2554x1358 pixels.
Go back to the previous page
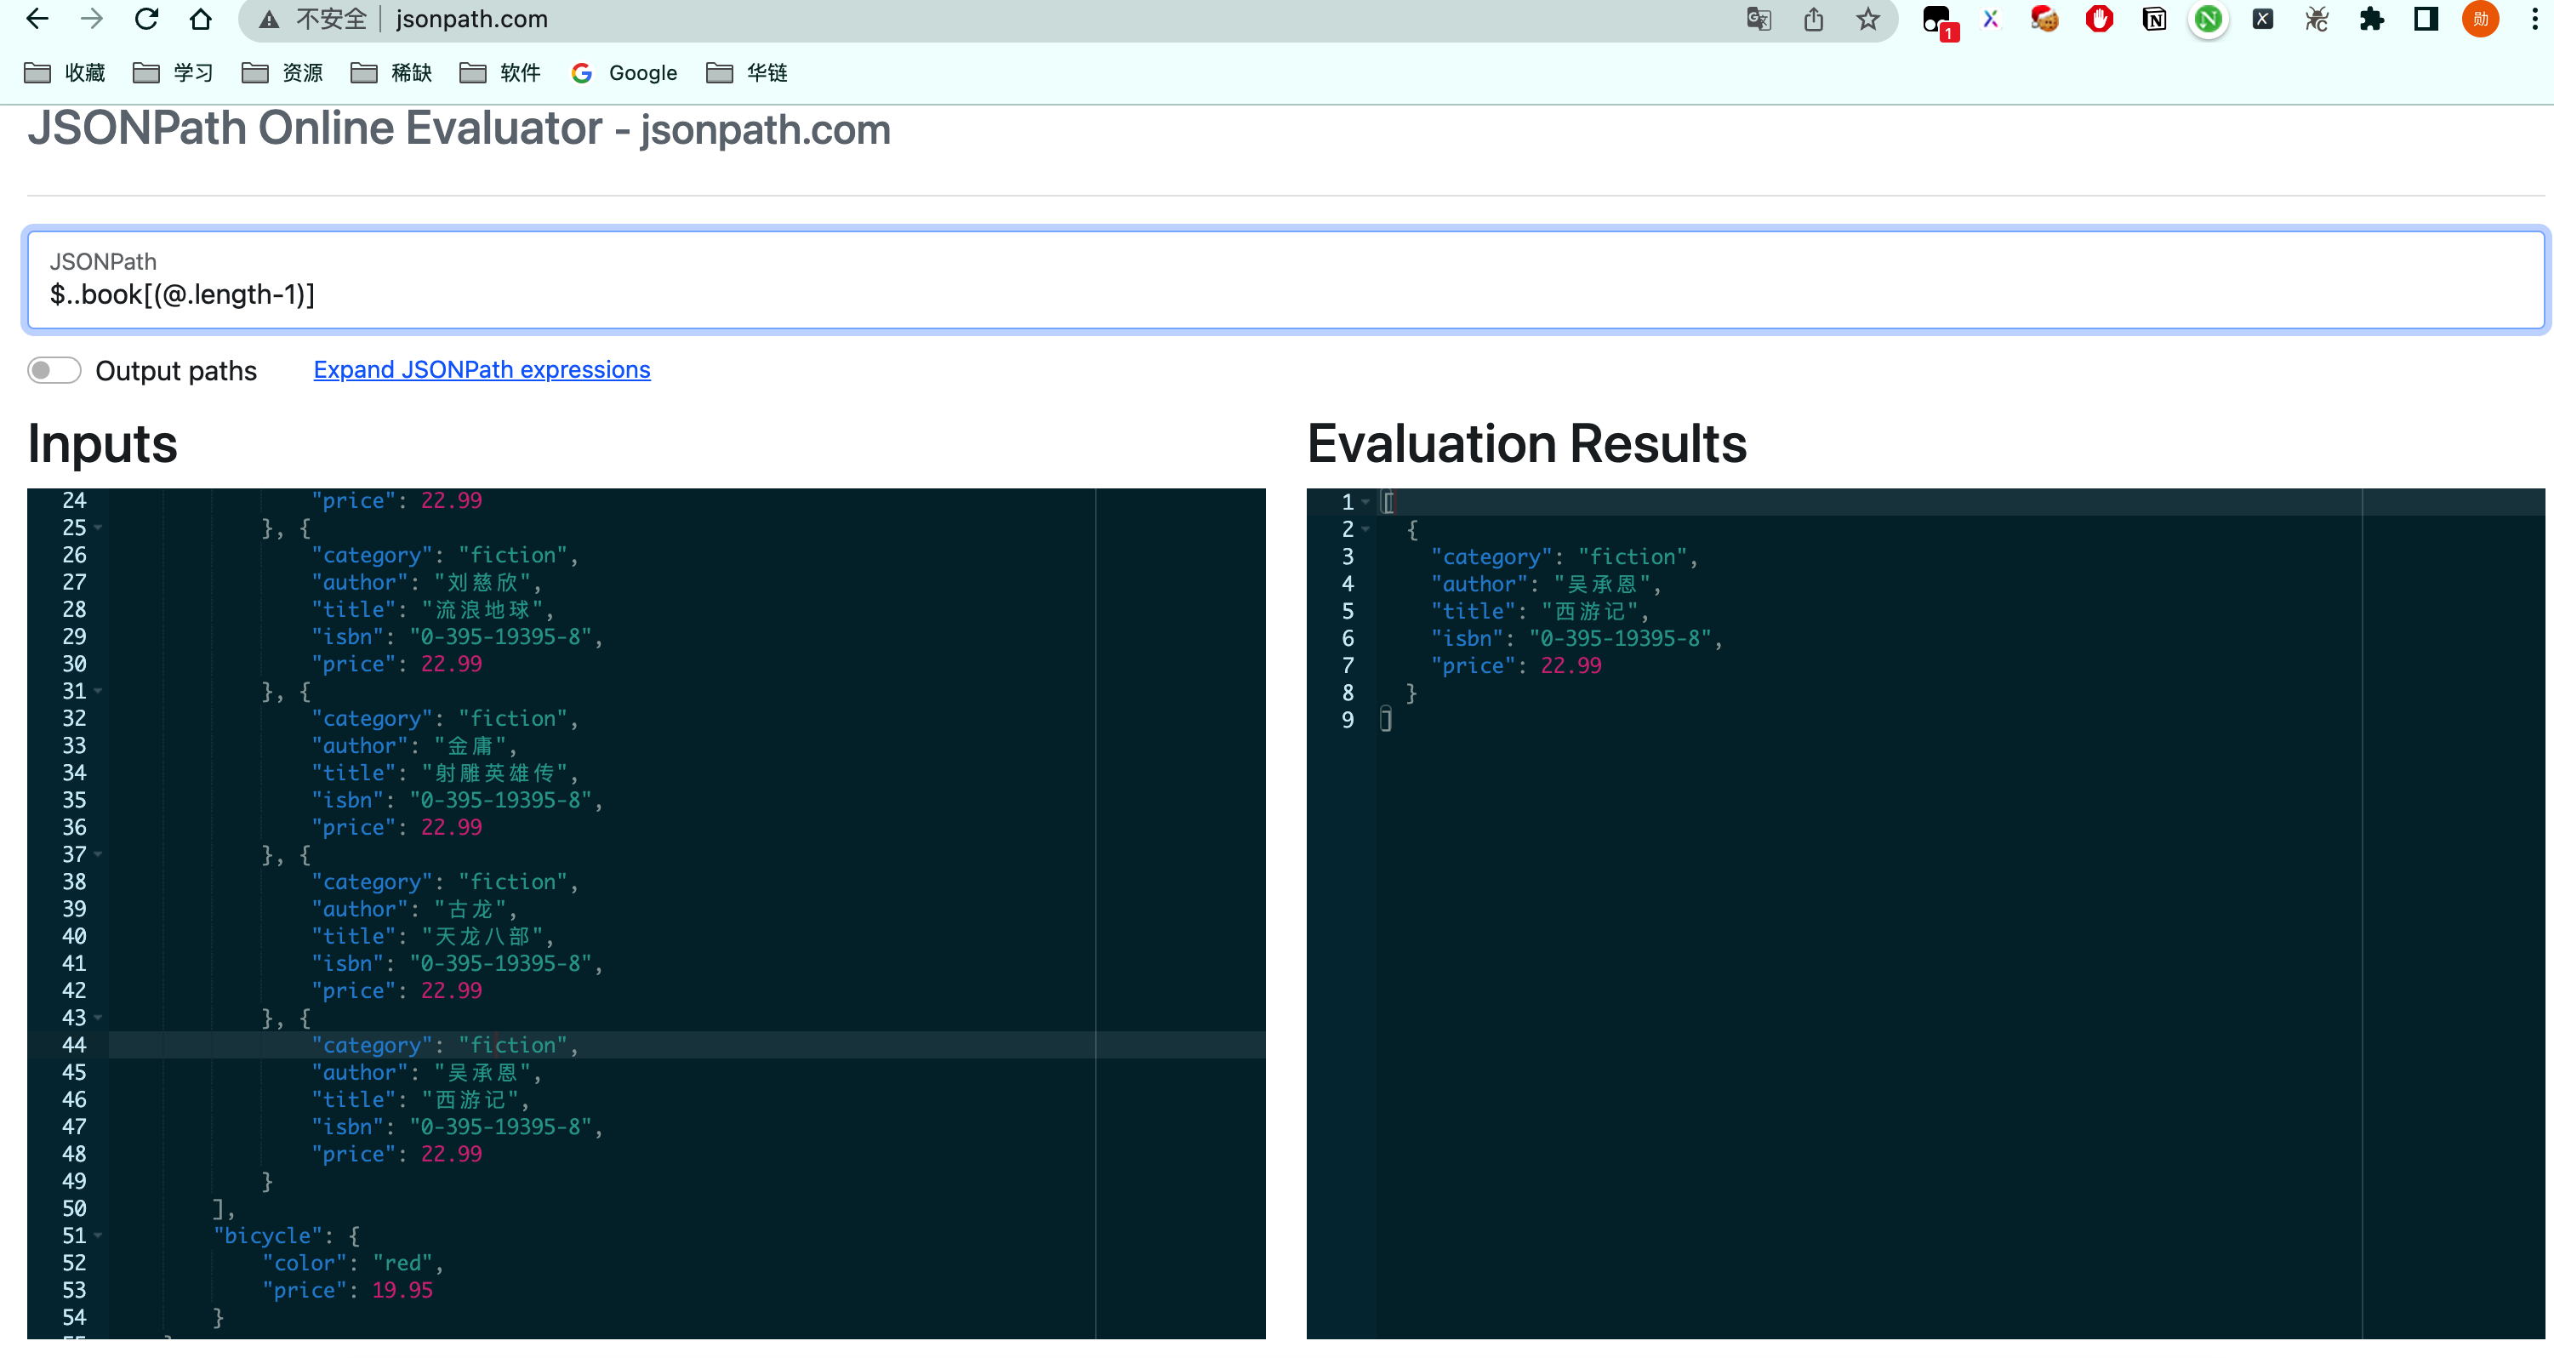pos(37,19)
